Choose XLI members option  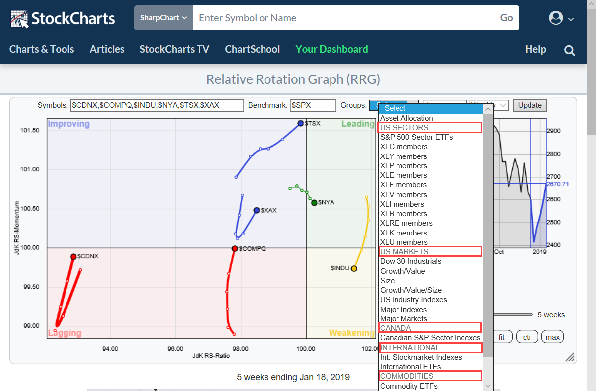coord(430,204)
